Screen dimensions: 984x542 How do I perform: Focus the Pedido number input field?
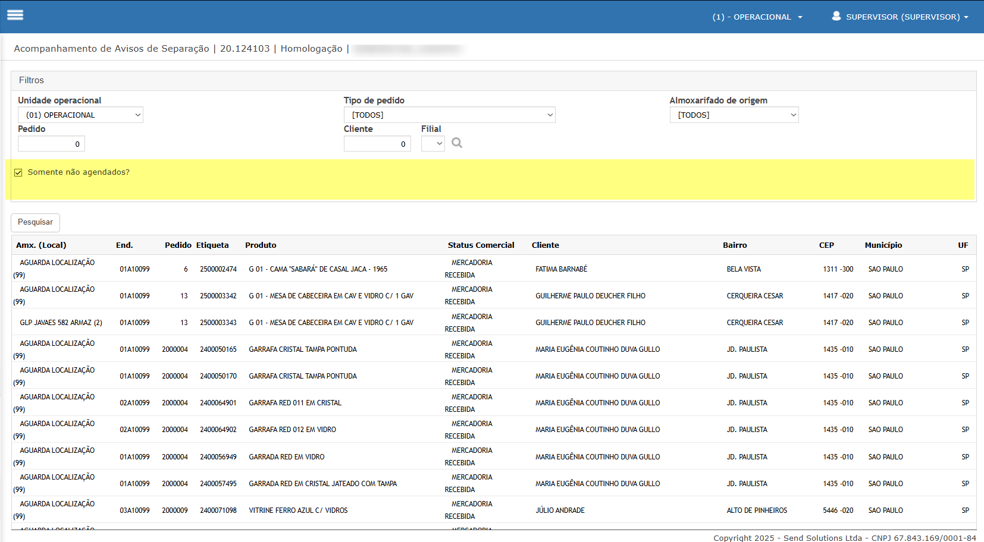point(51,144)
